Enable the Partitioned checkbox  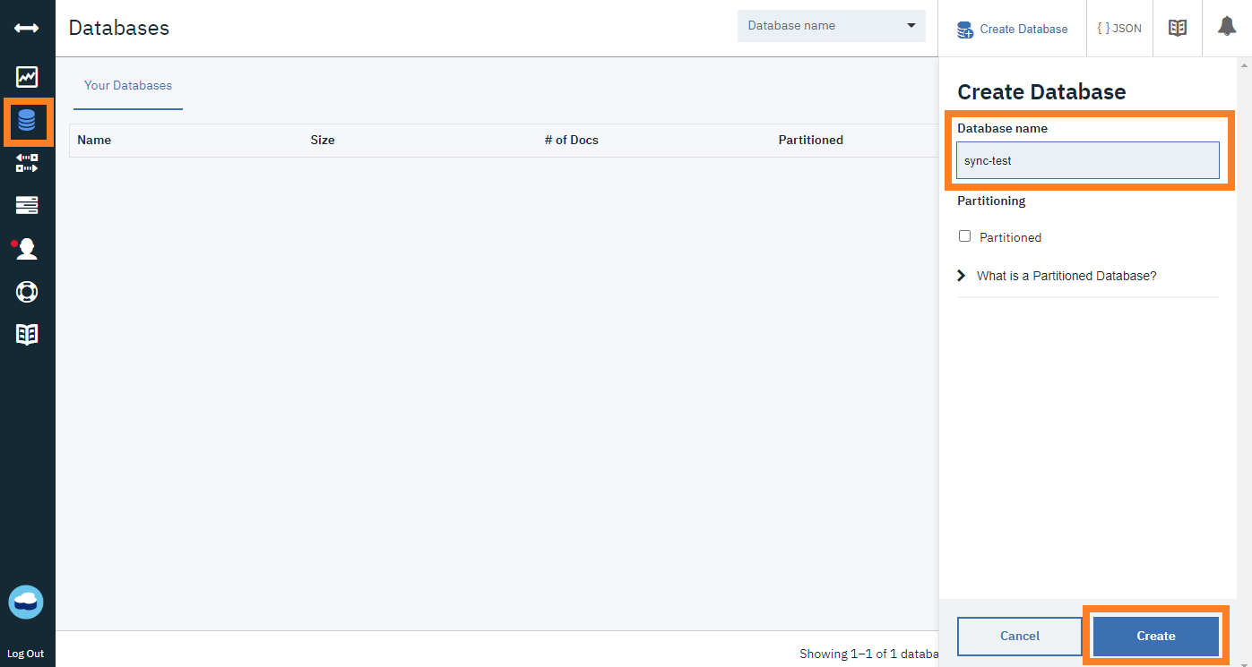(965, 236)
